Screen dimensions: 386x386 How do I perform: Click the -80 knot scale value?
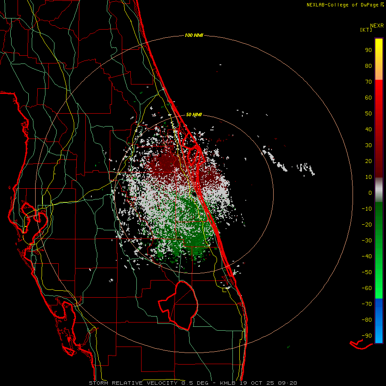[x=367, y=320]
